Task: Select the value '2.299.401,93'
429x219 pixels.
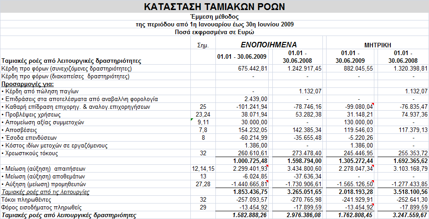Action: coord(250,169)
